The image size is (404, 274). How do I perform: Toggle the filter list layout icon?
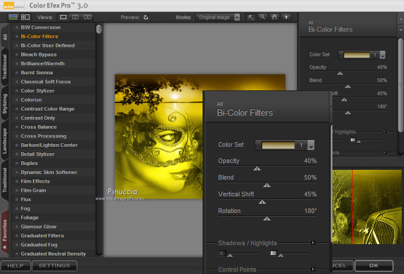(x=25, y=17)
